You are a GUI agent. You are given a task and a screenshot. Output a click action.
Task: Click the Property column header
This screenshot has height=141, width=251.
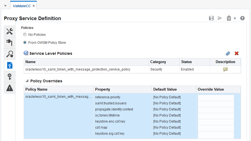pos(123,89)
